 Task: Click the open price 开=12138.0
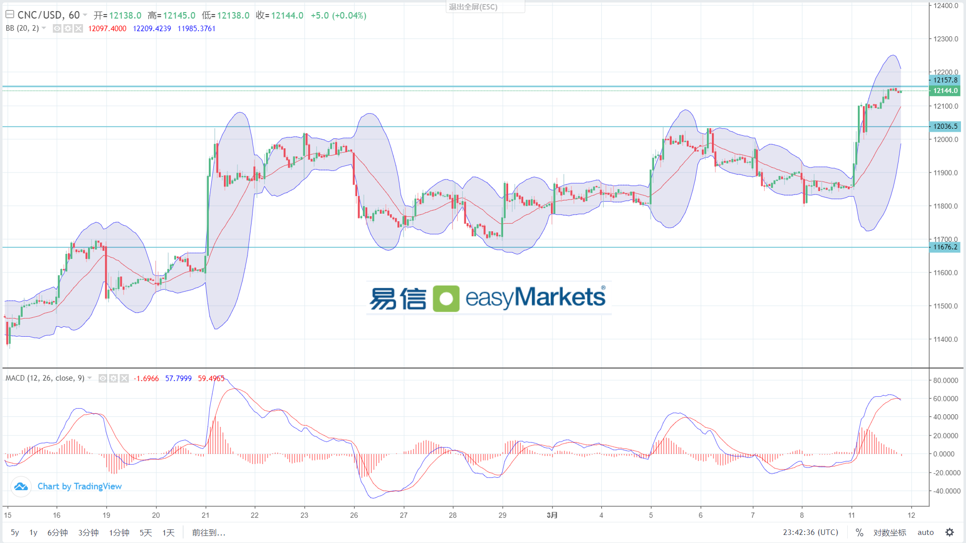117,16
